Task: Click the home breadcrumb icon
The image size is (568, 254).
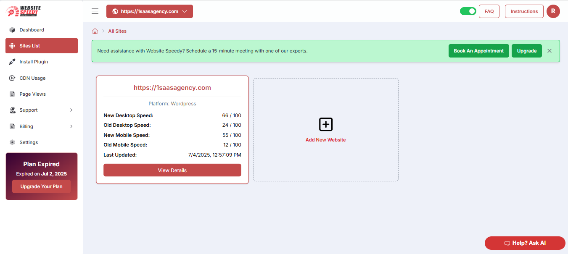Action: [95, 31]
